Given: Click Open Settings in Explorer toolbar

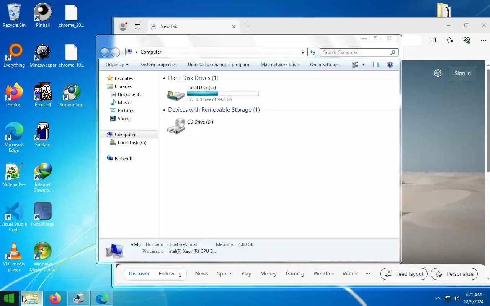Looking at the screenshot, I should (324, 65).
